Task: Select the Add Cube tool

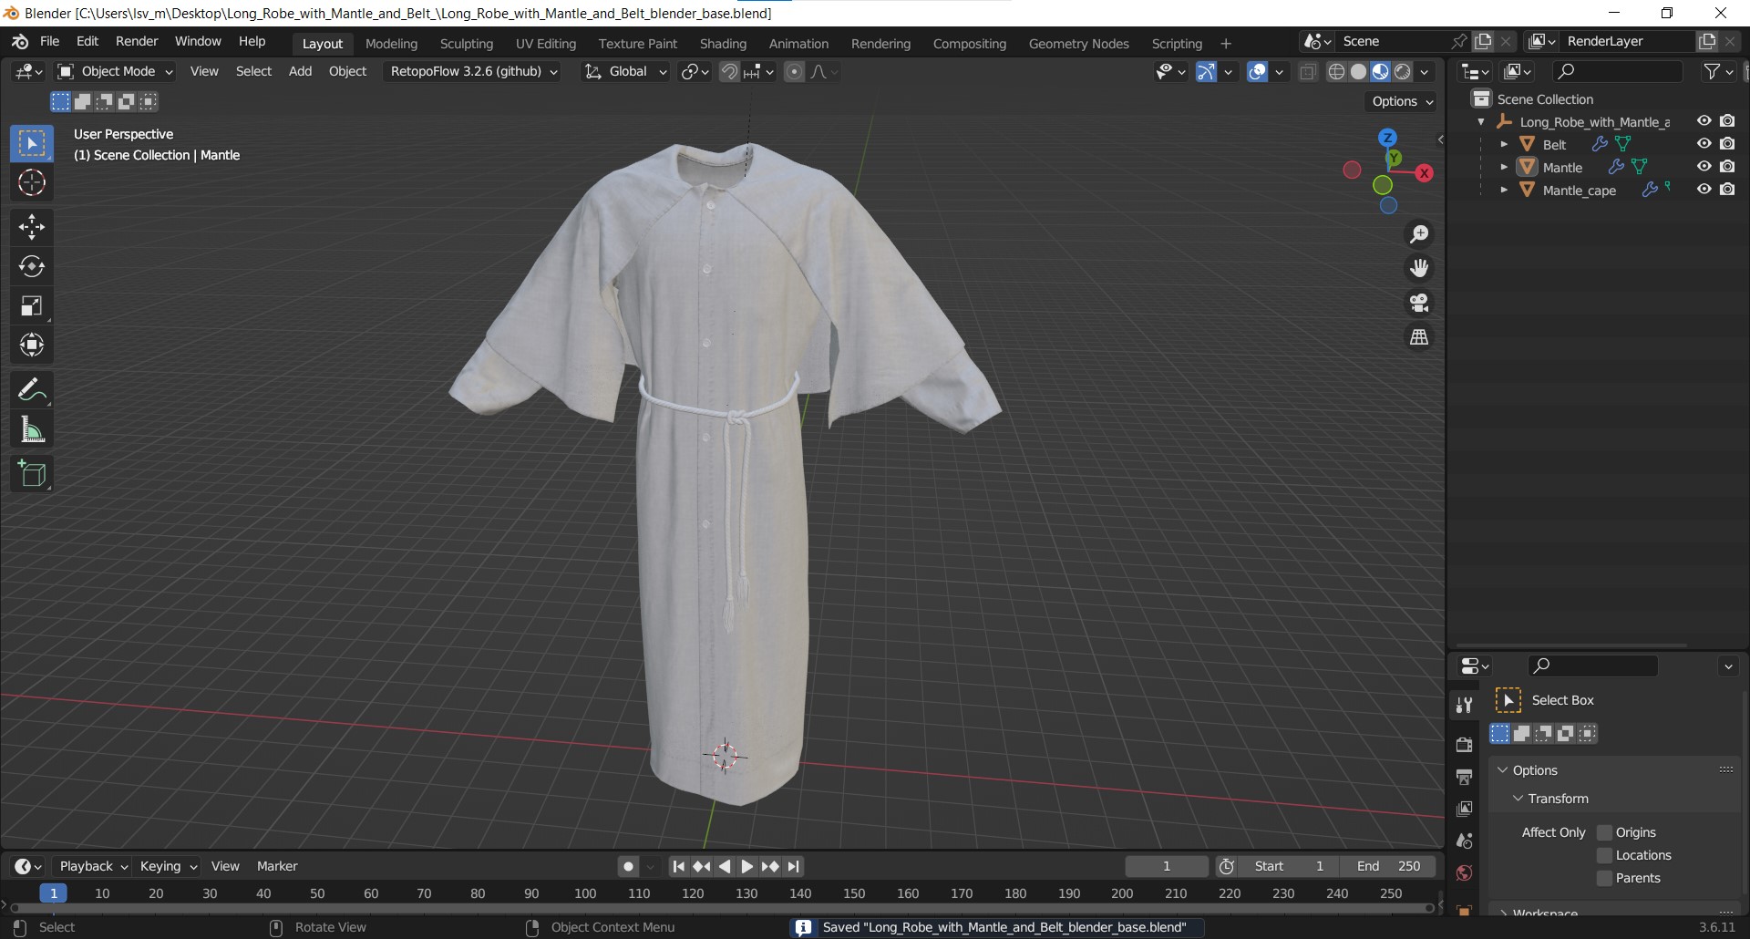Action: 32,474
